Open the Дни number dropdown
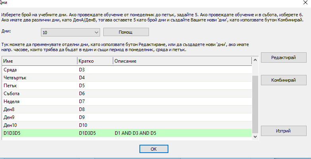 click(70, 32)
